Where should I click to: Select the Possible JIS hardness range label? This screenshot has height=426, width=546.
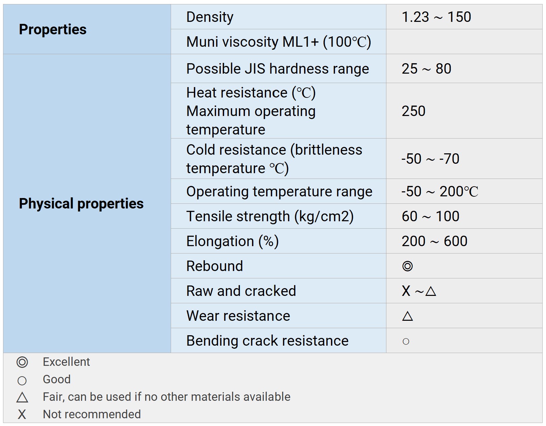[278, 69]
